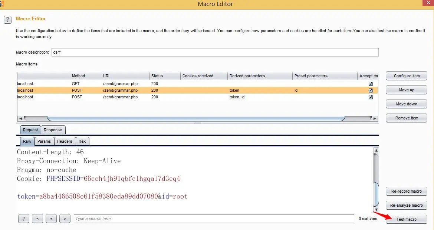This screenshot has width=434, height=230.
Task: Toggle the accept cookies checkbox for the third row
Action: [x=371, y=97]
